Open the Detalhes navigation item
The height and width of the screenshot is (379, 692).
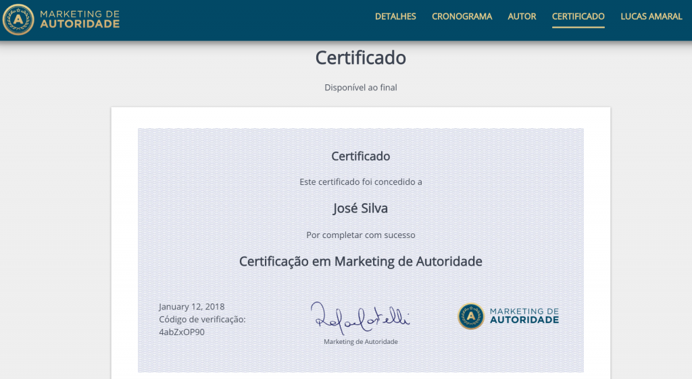(x=395, y=17)
